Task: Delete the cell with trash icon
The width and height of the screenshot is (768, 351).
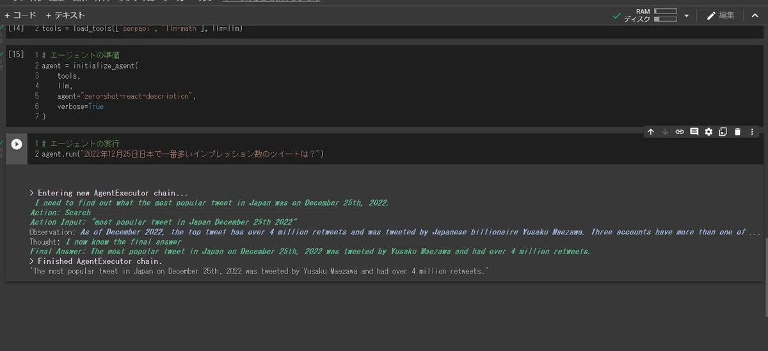Action: click(737, 132)
